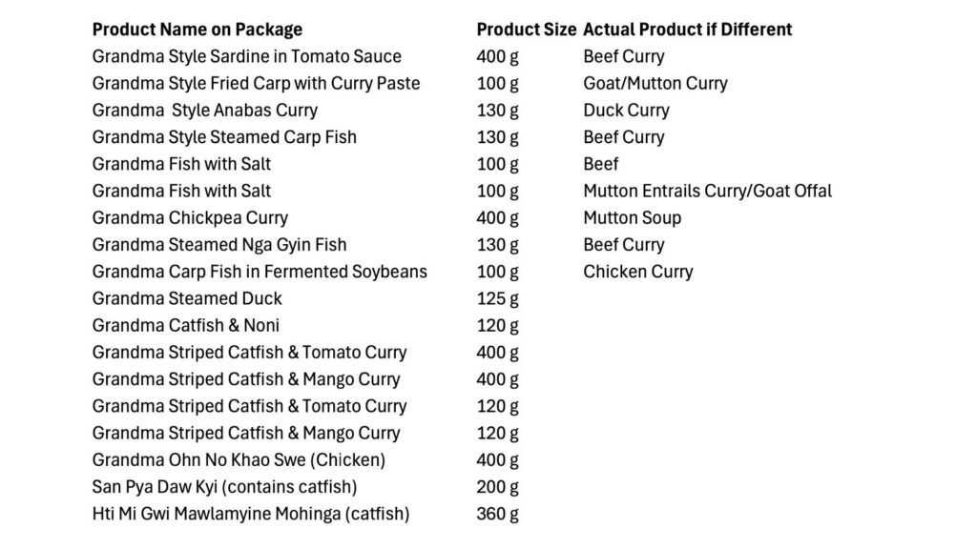The width and height of the screenshot is (977, 549).
Task: Click "Mutton Entrails Curry/Goat Offal" text
Action: (x=707, y=191)
